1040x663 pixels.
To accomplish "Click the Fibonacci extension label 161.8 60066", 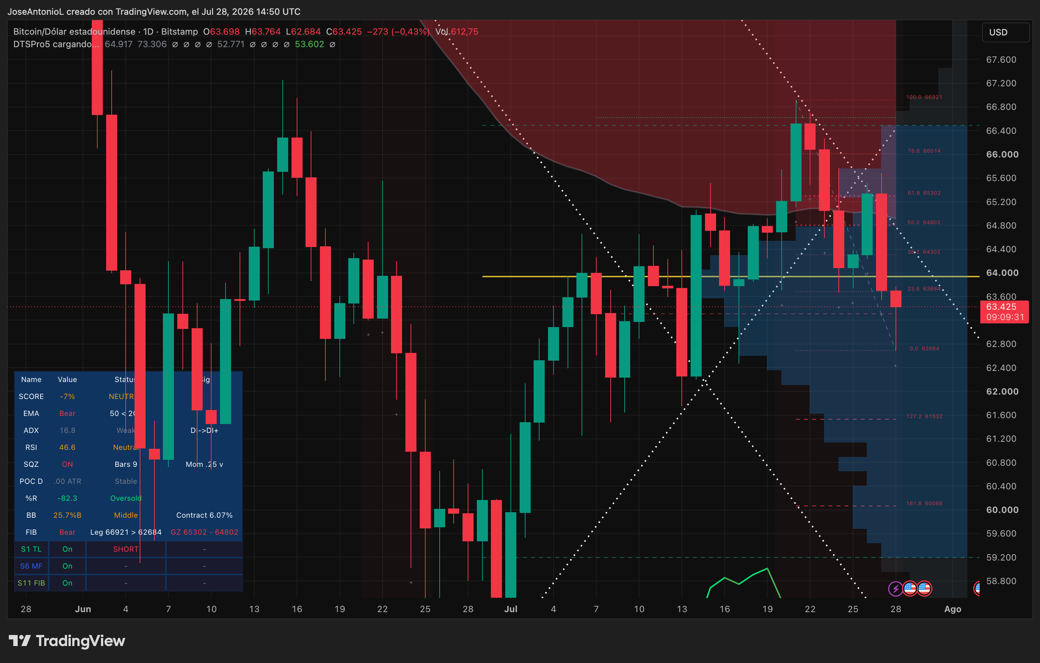I will (924, 503).
